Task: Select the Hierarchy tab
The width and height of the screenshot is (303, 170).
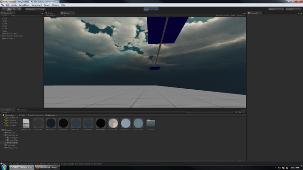Action: (x=8, y=13)
